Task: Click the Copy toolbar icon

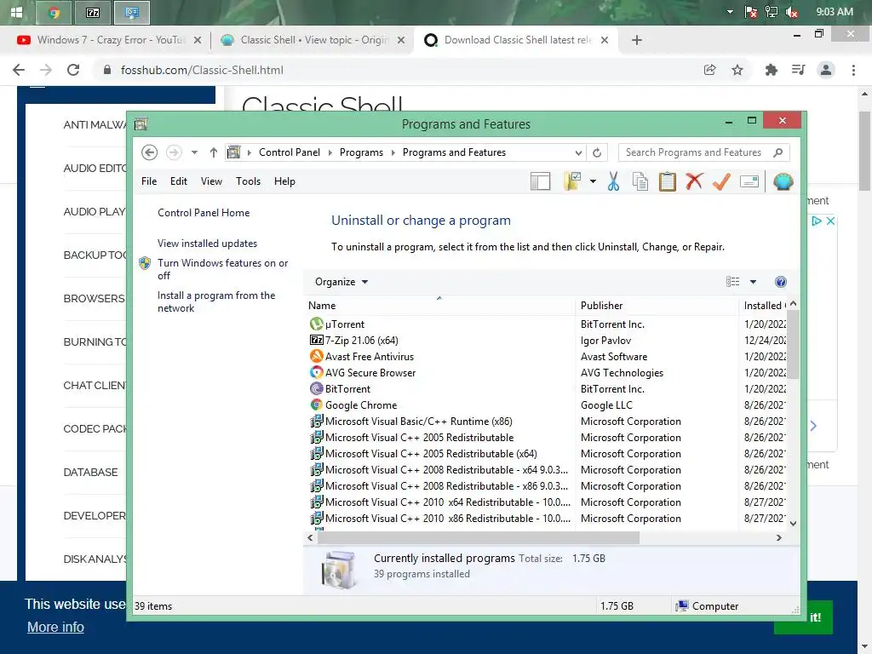Action: [x=640, y=181]
